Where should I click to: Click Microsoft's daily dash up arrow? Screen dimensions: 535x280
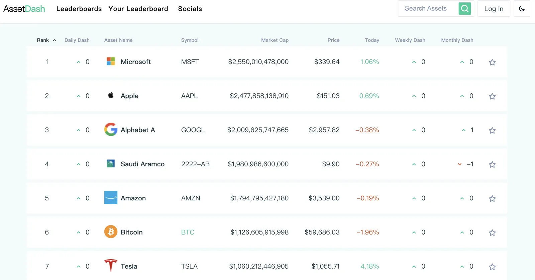pyautogui.click(x=79, y=62)
